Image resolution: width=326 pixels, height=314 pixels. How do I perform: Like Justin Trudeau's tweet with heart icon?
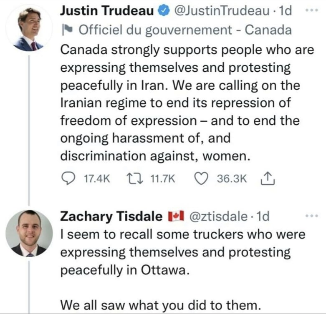(201, 178)
